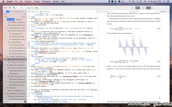The height and width of the screenshot is (107, 172).
Task: Collapse the Conclusion chapter
Action: tap(5, 88)
